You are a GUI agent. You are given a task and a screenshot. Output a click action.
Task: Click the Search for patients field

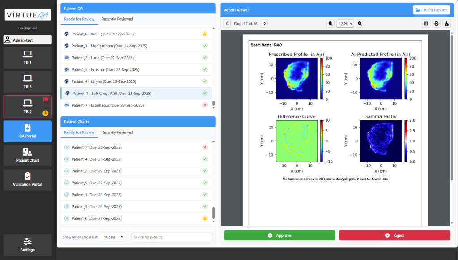(x=172, y=237)
